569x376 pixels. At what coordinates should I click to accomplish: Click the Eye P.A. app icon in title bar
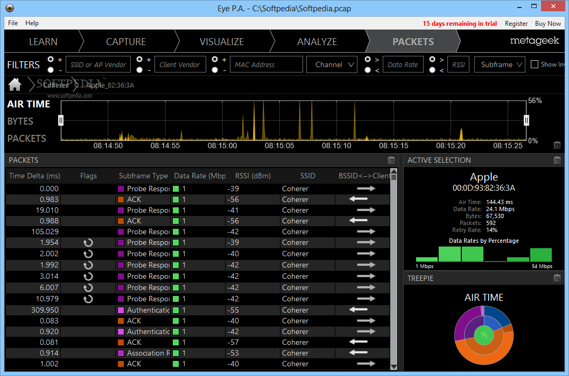tap(10, 8)
